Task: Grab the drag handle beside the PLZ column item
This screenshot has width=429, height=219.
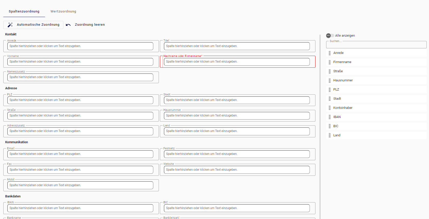Action: pyautogui.click(x=330, y=90)
